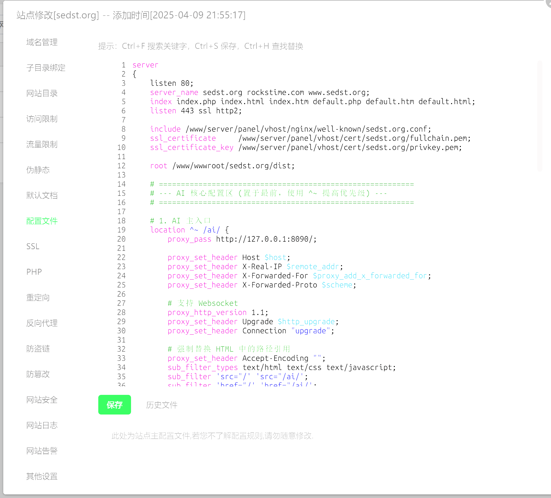Open 其他设置 at the sidebar bottom

tap(42, 476)
